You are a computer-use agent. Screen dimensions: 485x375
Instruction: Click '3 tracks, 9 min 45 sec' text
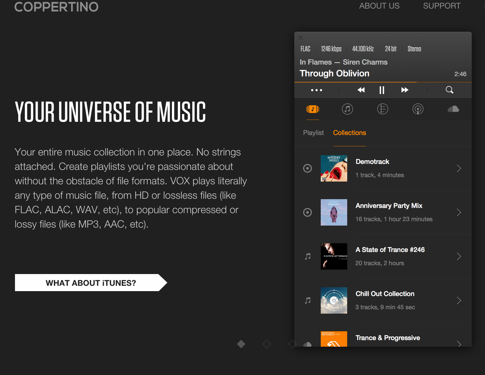[385, 307]
